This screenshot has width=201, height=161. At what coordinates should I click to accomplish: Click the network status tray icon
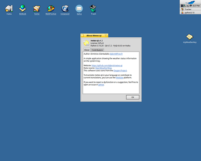185,6
